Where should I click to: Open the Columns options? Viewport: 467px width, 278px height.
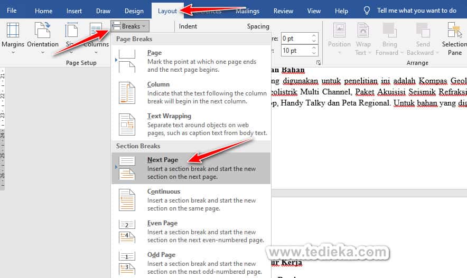96,38
